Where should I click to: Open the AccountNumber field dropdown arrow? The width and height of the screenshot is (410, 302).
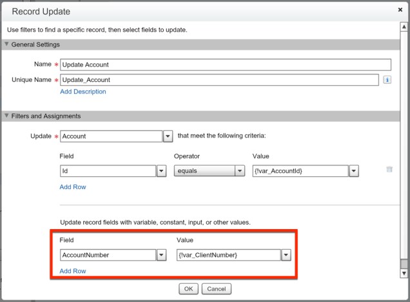[162, 255]
